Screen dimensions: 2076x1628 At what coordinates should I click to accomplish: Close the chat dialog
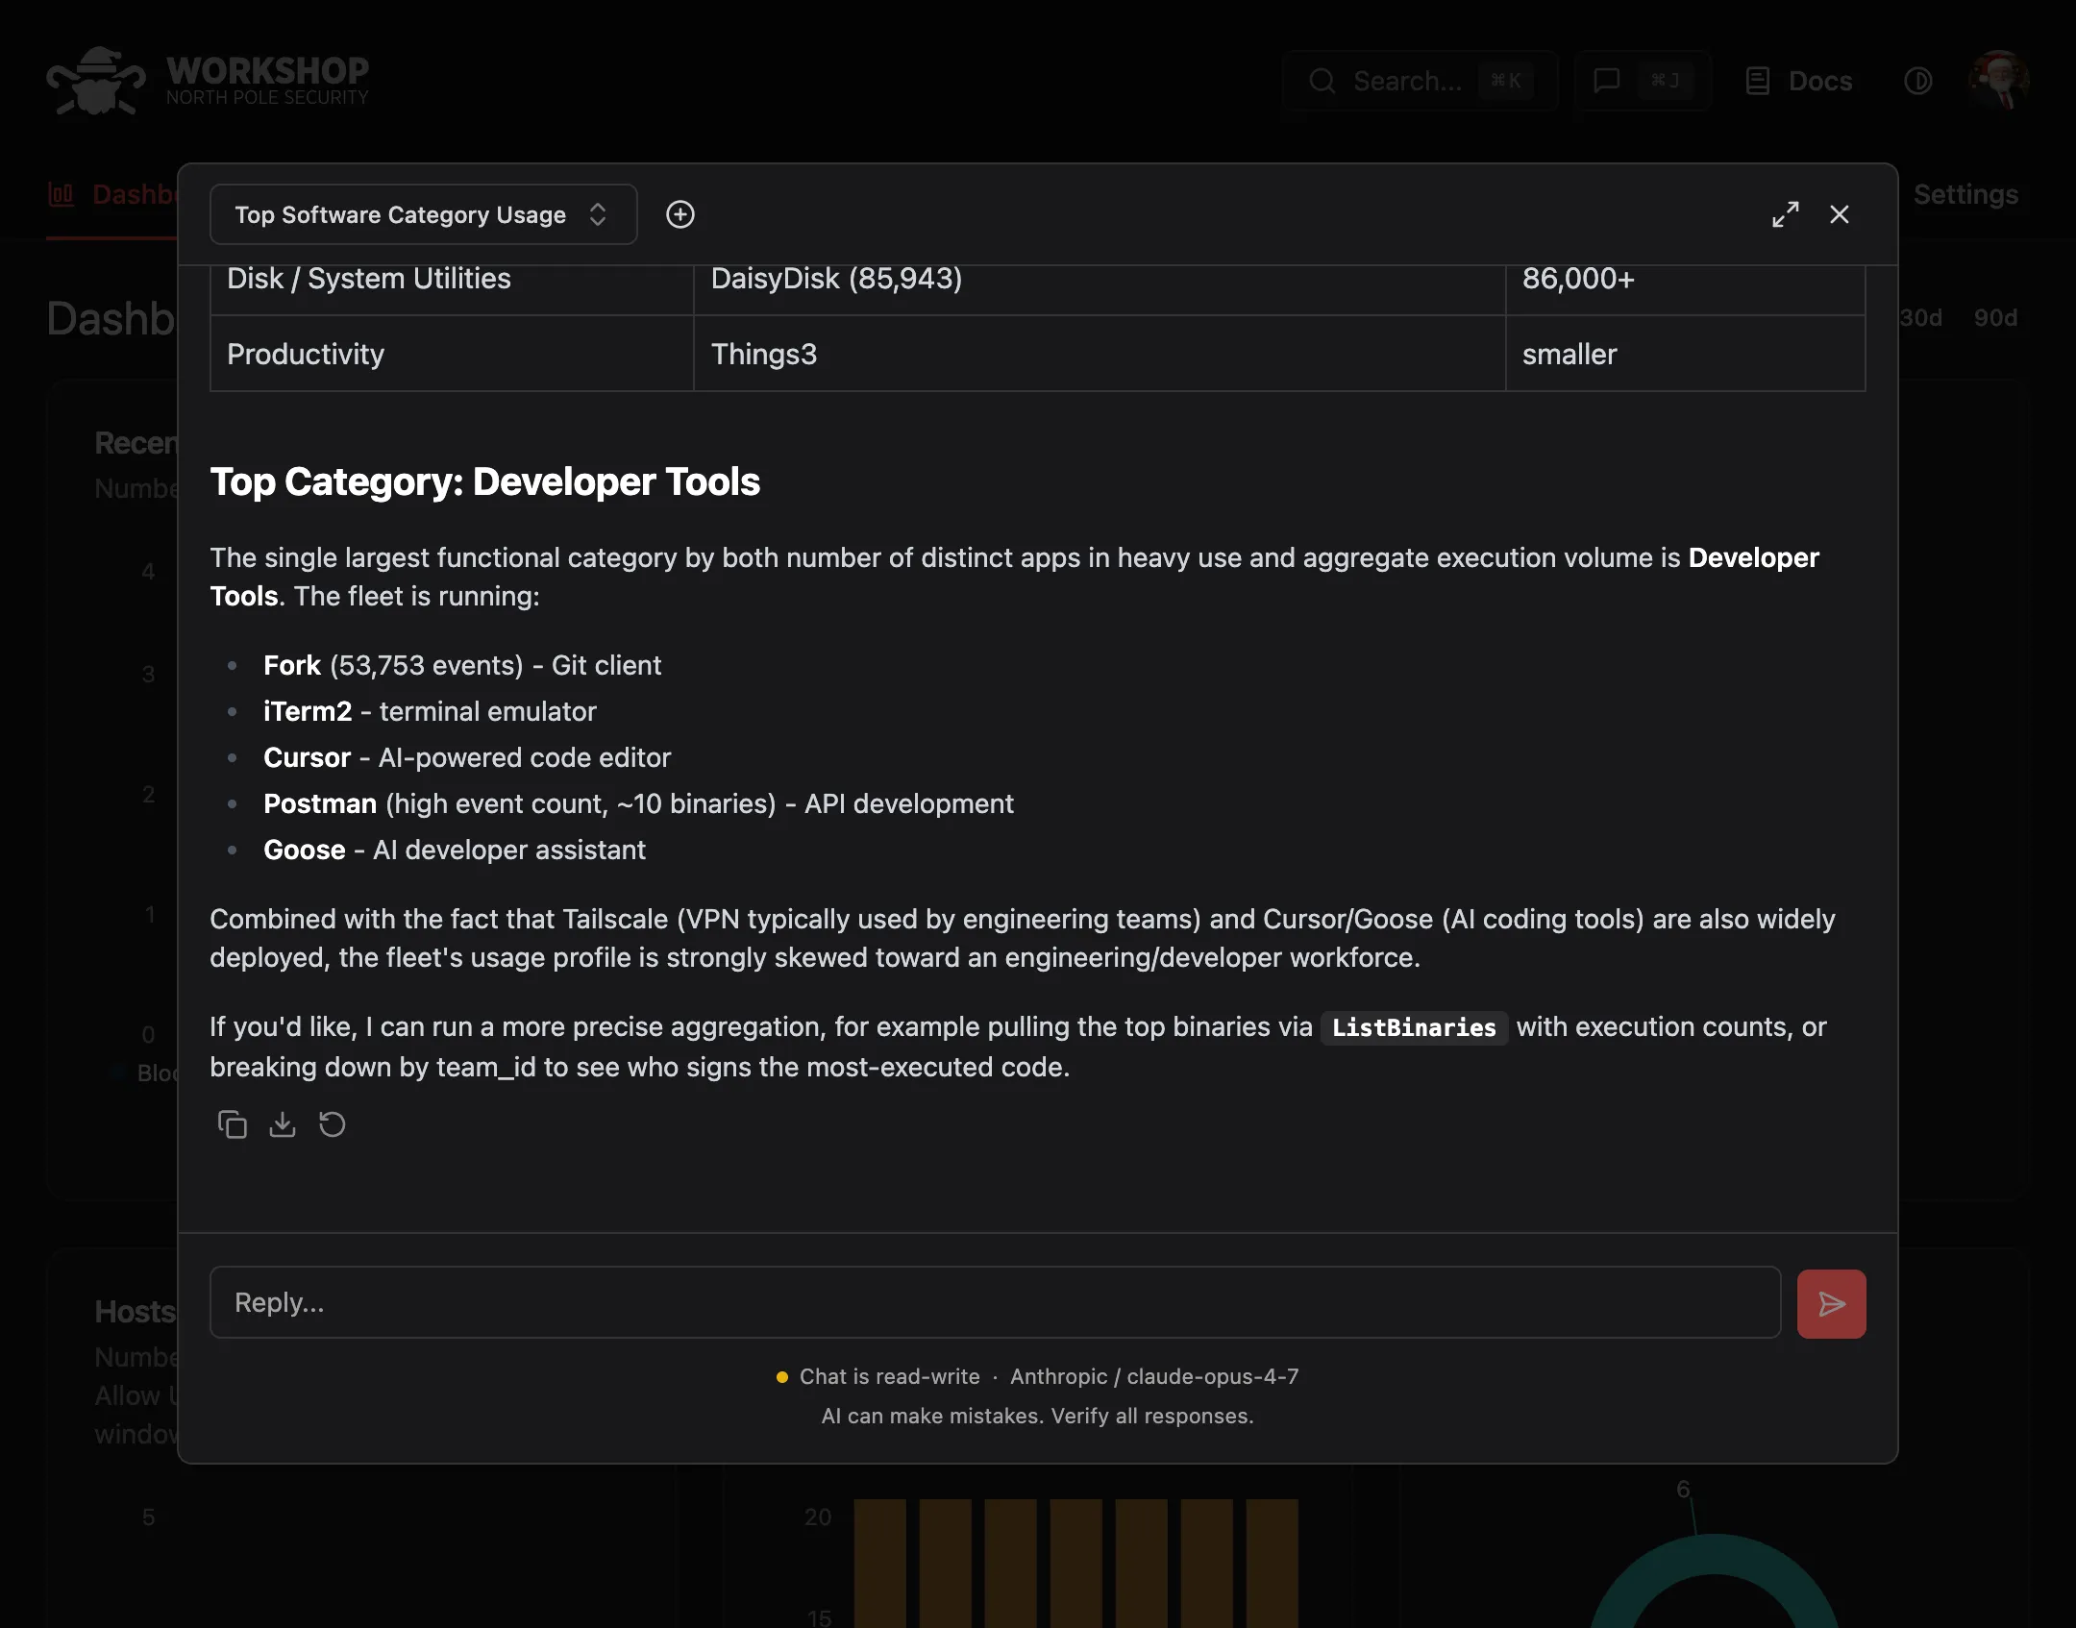click(1840, 214)
